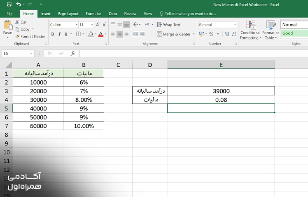Switch to the Insert tab

46,14
